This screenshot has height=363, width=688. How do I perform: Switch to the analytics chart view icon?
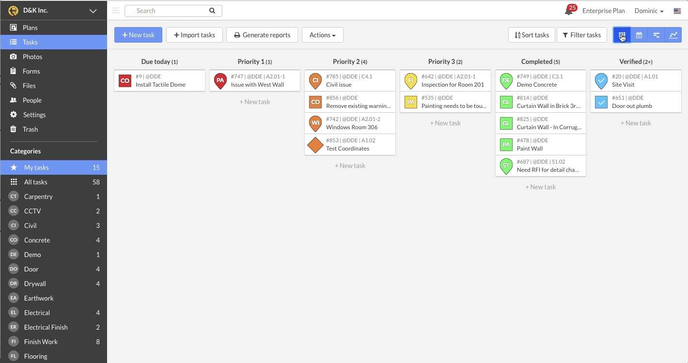(673, 35)
